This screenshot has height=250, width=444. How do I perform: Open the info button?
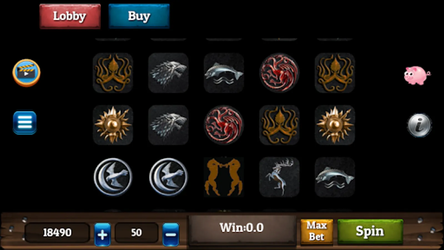pos(419,125)
